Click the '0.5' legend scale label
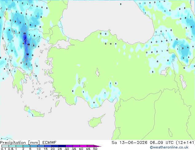The height and width of the screenshot is (150, 195). tap(11, 149)
